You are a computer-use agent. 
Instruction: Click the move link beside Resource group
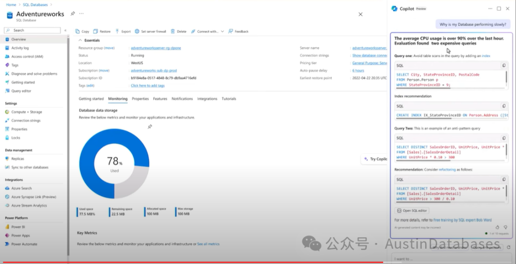[109, 48]
